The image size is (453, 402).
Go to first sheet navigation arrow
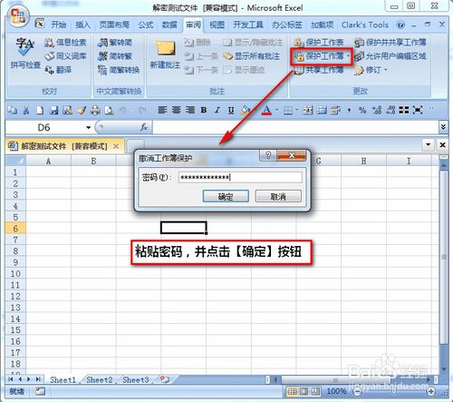click(x=11, y=379)
